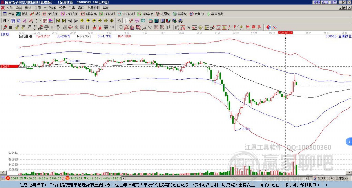Click the 极反通道 indicator label

(x=25, y=36)
